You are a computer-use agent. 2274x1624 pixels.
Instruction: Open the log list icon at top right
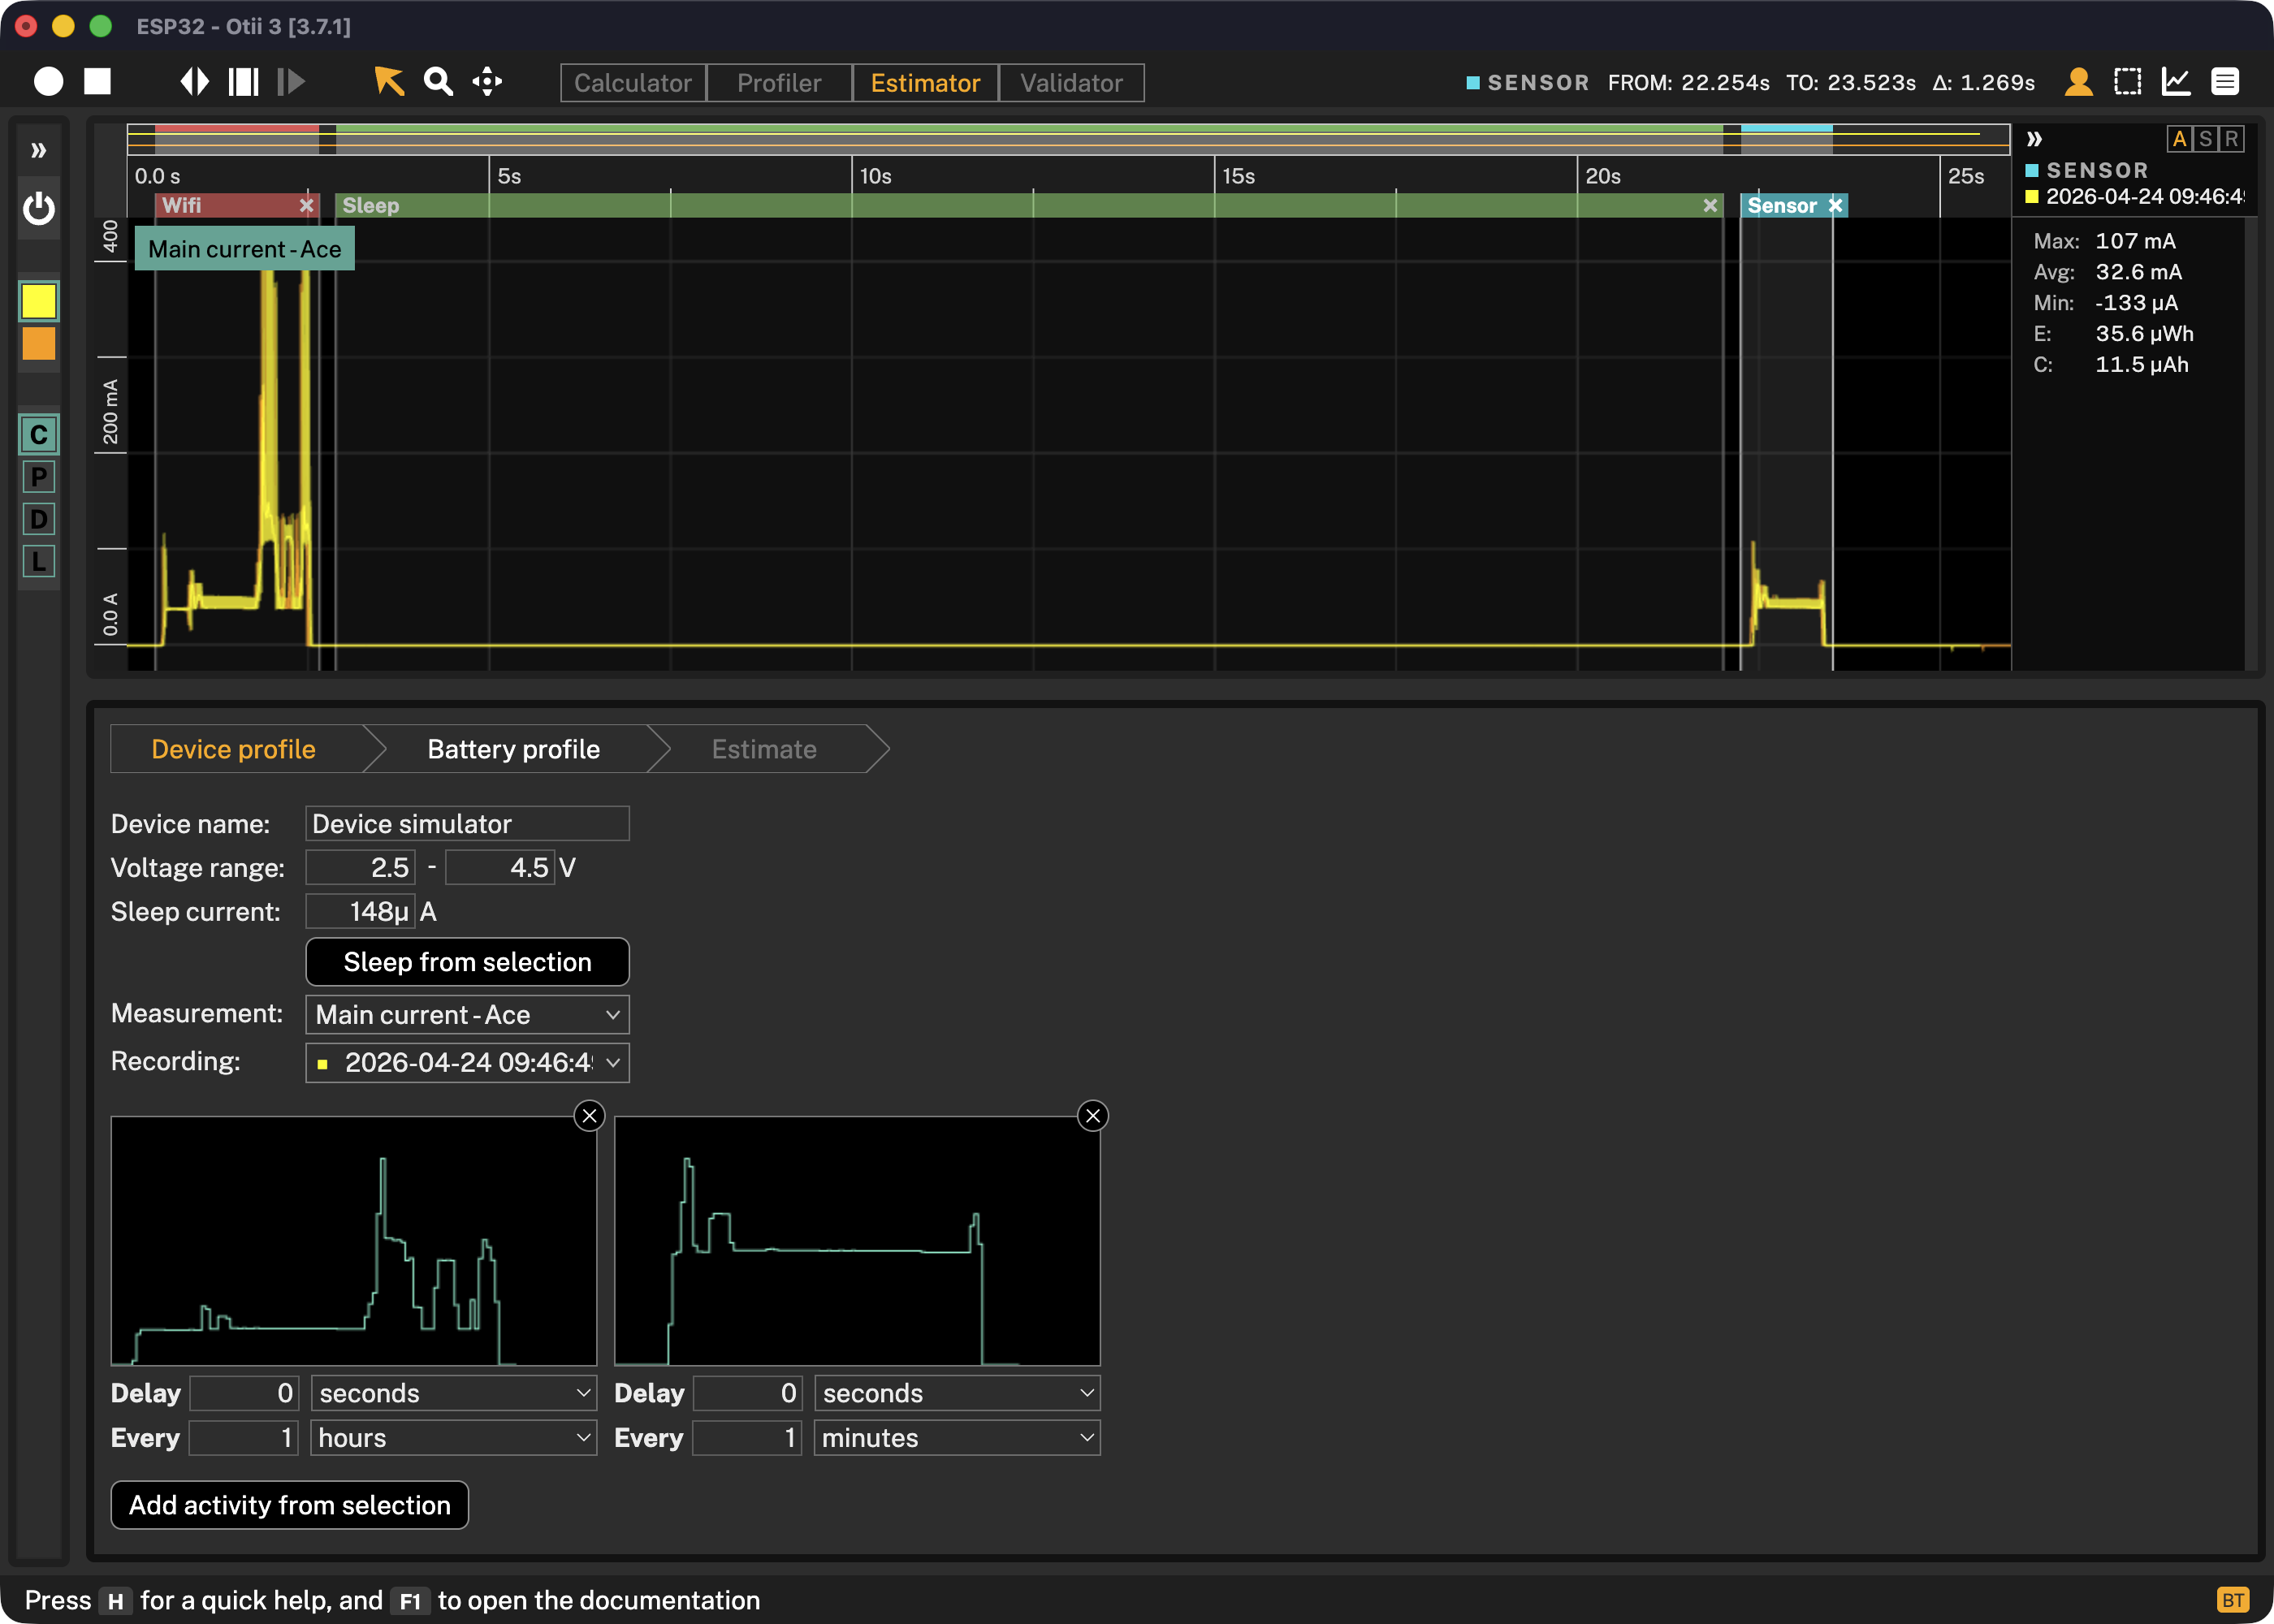tap(2225, 82)
